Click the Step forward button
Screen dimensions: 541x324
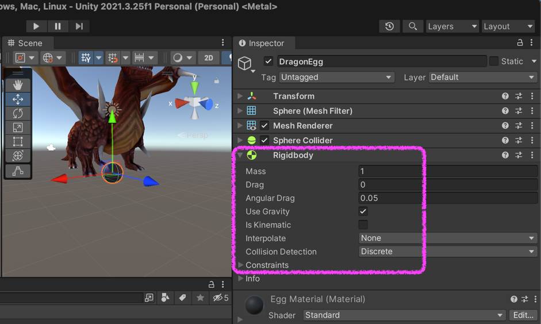(79, 26)
